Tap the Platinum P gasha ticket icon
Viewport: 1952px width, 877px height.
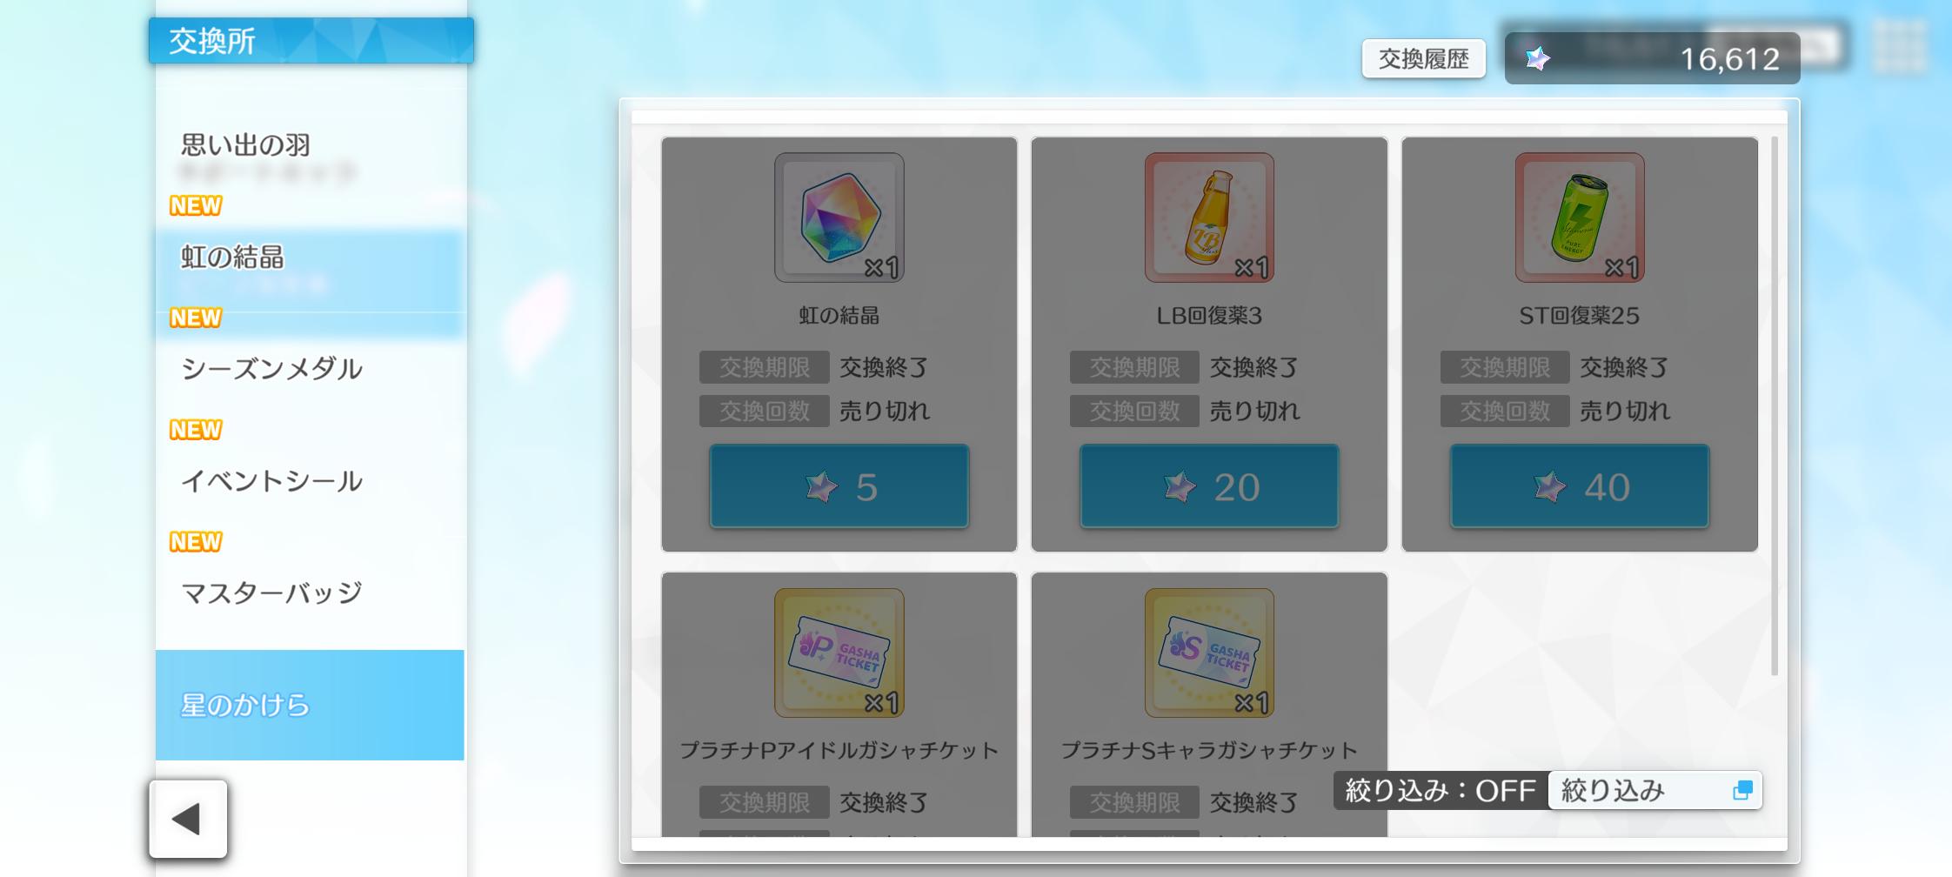tap(839, 653)
